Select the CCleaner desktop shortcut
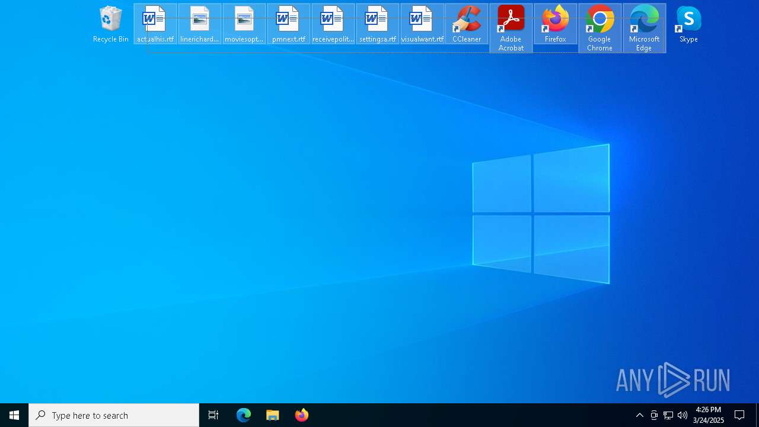Screen dimensions: 759x427 tap(467, 24)
